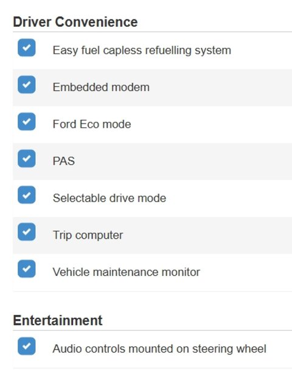Uncheck the Audio controls on steering wheel checkbox

27,346
